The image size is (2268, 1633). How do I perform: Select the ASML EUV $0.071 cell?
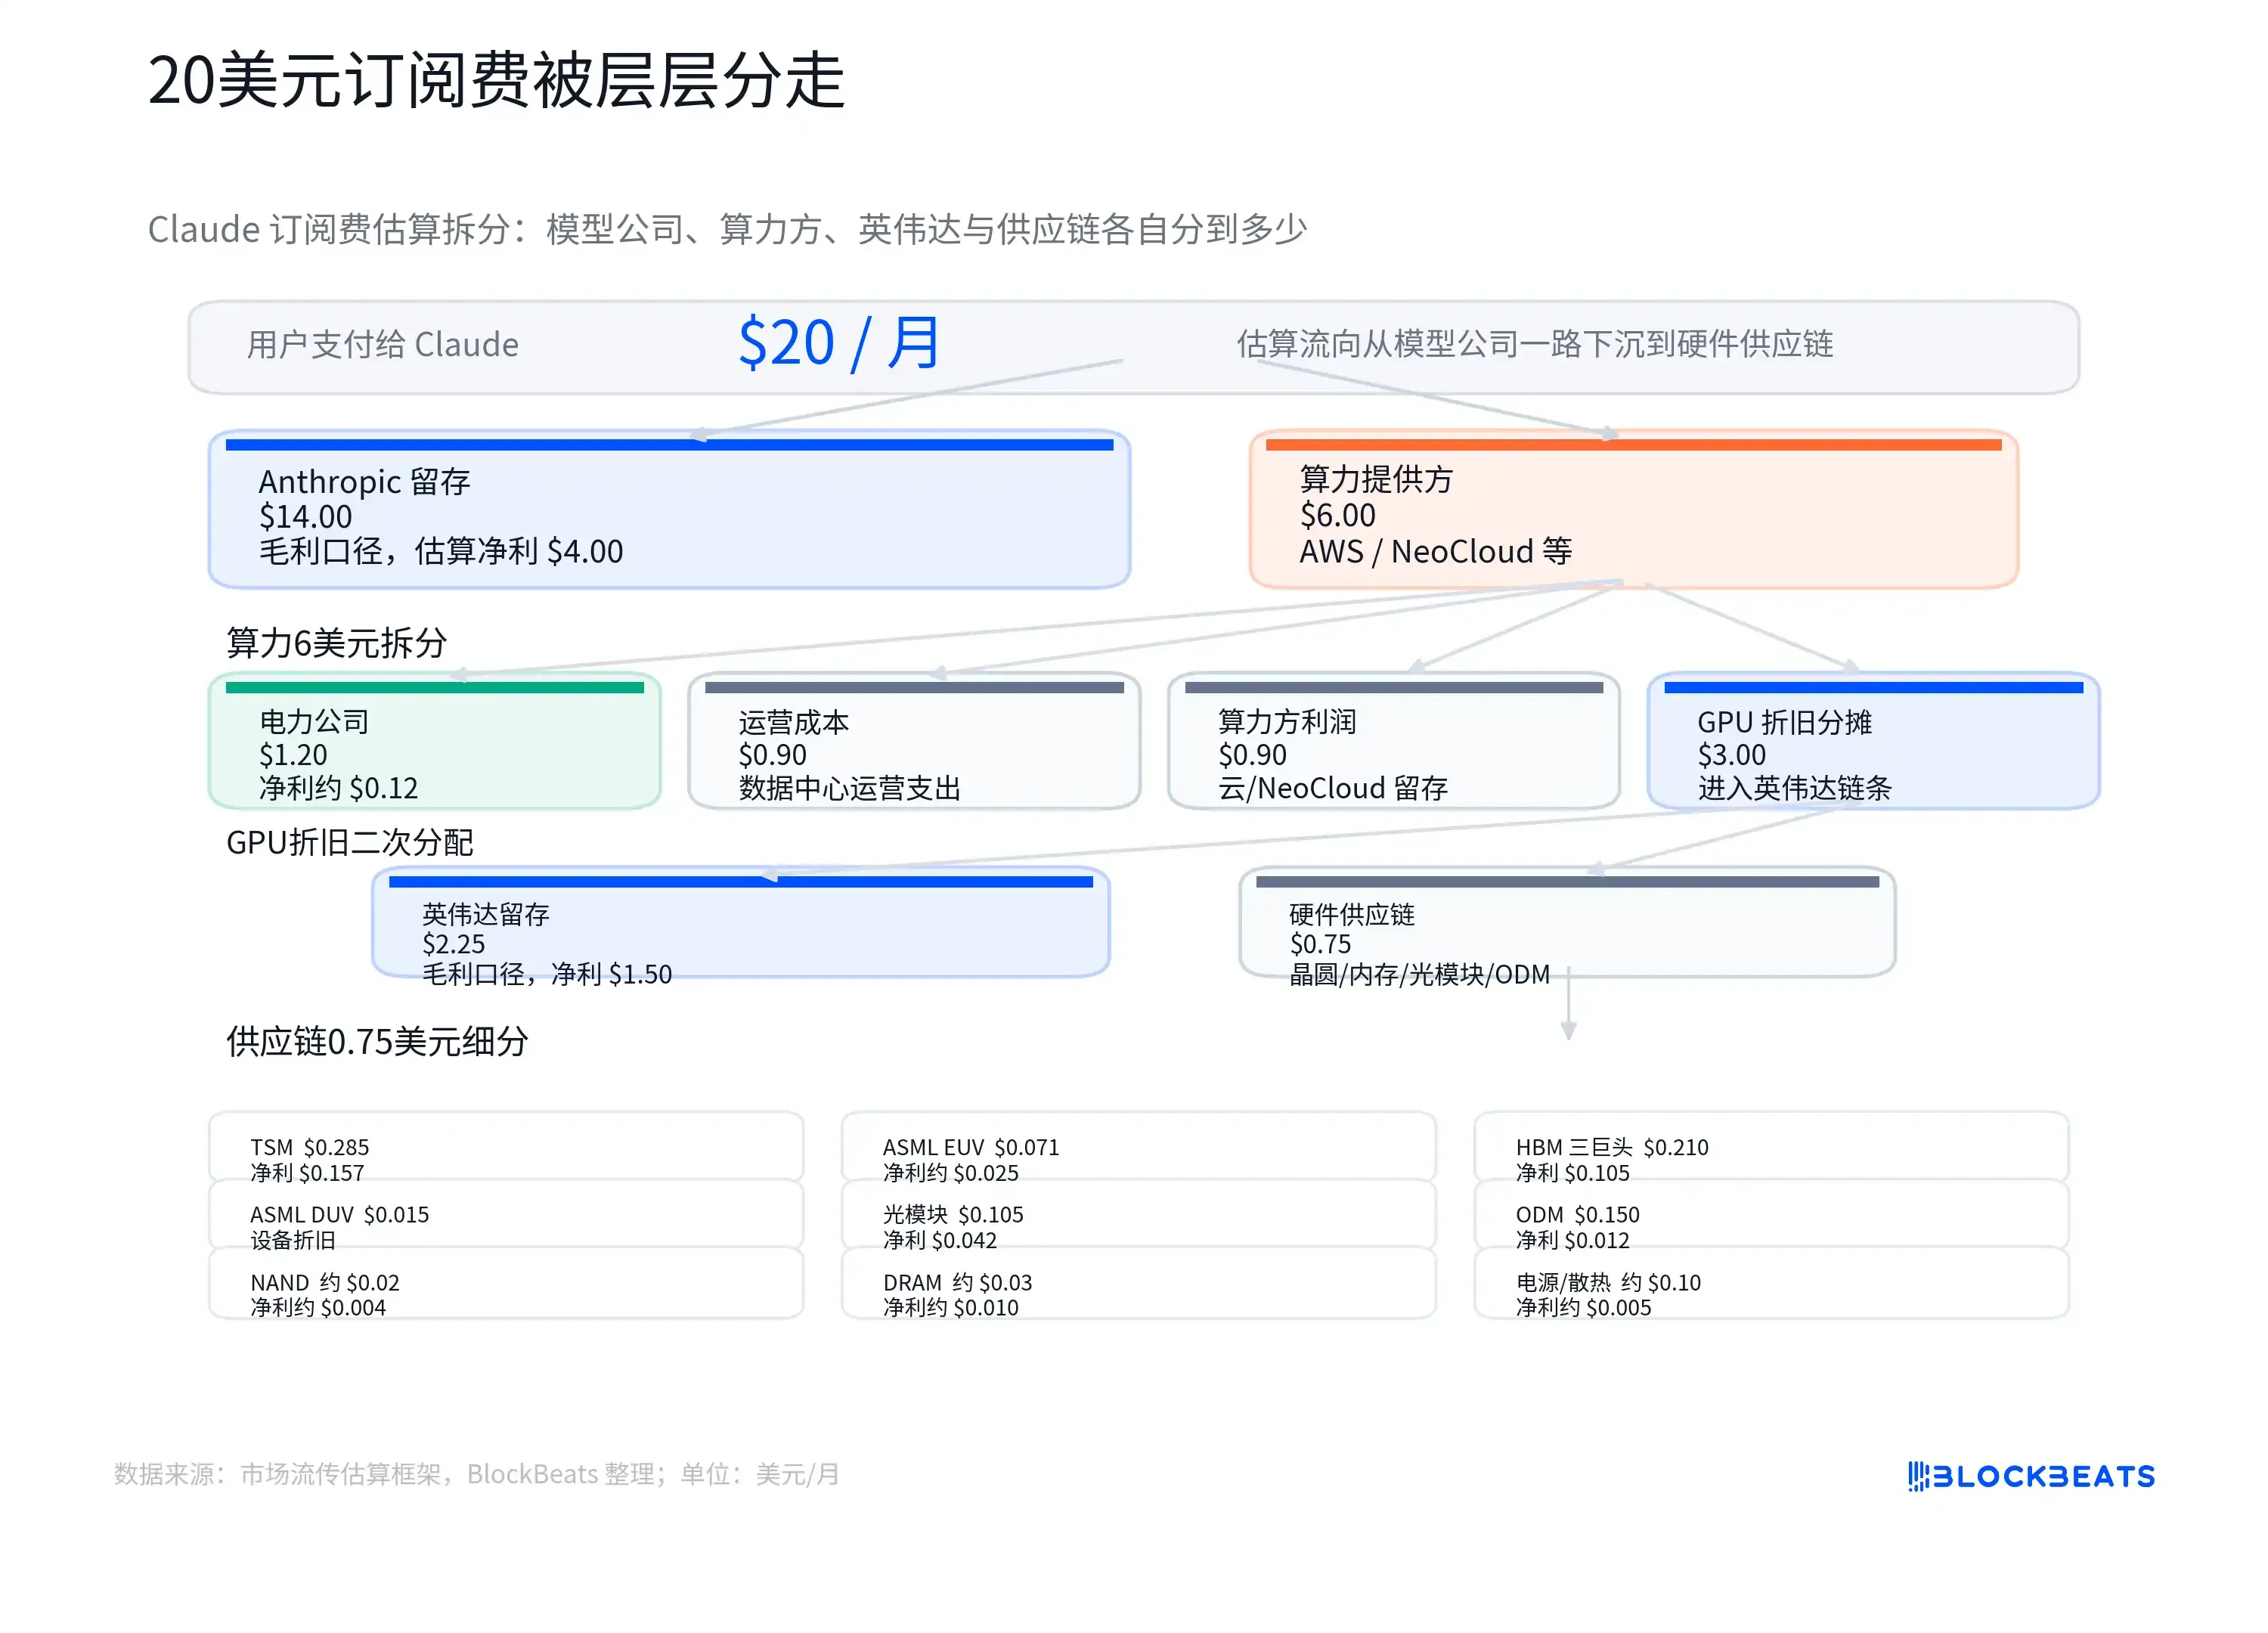pyautogui.click(x=1139, y=1146)
